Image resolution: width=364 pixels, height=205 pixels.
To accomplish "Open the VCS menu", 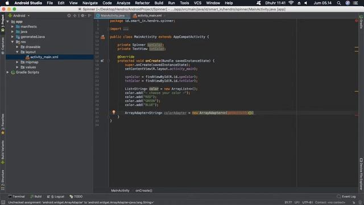I will (x=197, y=3).
